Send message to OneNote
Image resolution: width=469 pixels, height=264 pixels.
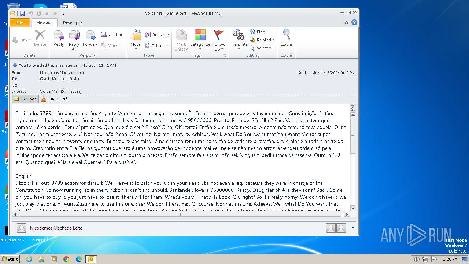pyautogui.click(x=157, y=35)
